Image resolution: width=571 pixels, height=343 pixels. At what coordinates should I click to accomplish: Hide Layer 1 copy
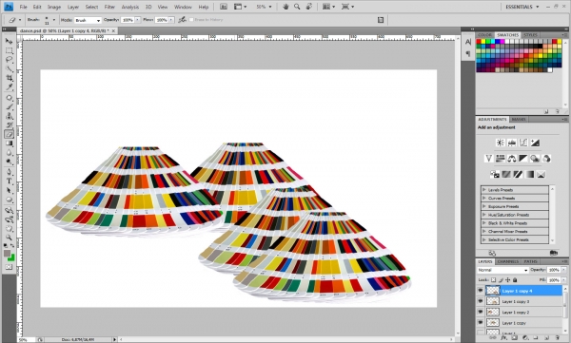tap(481, 323)
